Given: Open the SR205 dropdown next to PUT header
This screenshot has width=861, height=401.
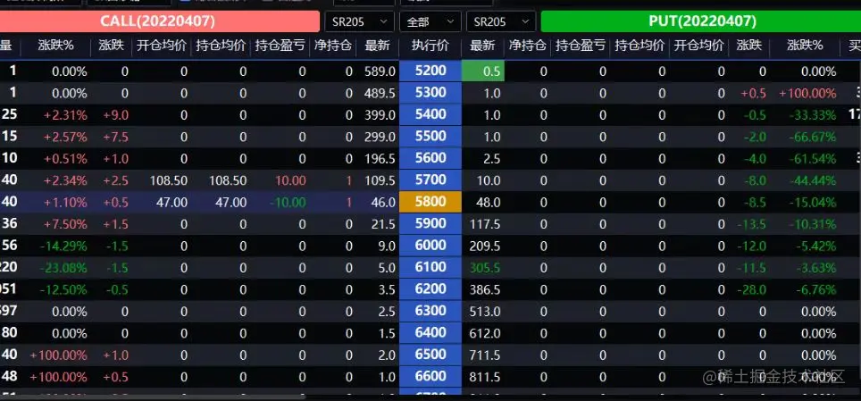Looking at the screenshot, I should point(501,22).
